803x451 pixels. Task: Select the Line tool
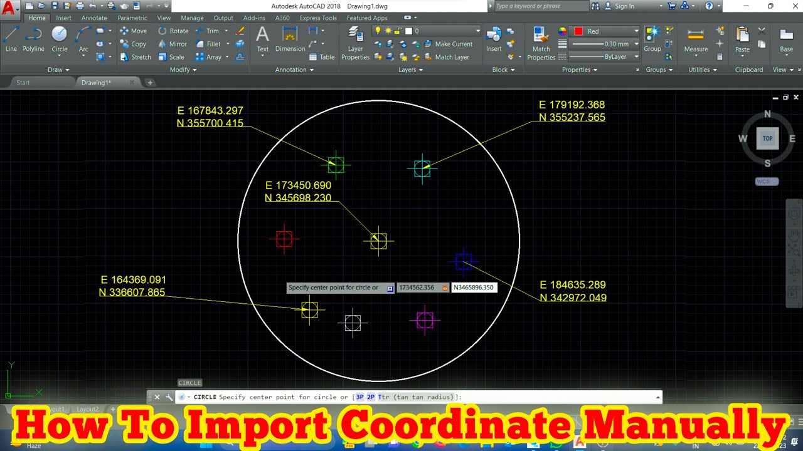point(11,39)
